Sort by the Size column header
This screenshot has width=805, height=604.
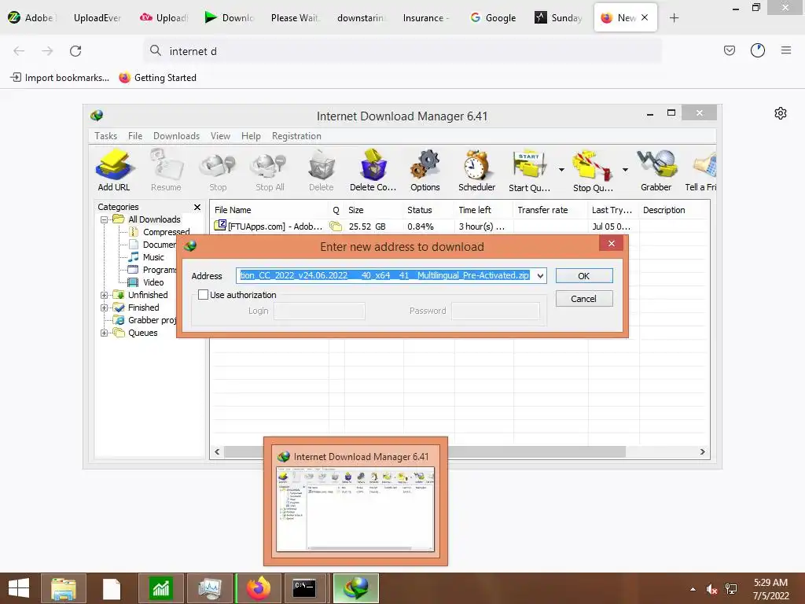tap(373, 210)
